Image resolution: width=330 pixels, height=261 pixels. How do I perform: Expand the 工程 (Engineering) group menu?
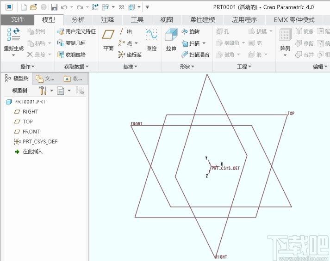244,67
